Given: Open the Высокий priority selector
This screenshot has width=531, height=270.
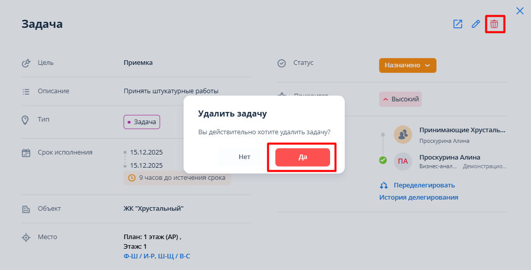Looking at the screenshot, I should [x=400, y=99].
